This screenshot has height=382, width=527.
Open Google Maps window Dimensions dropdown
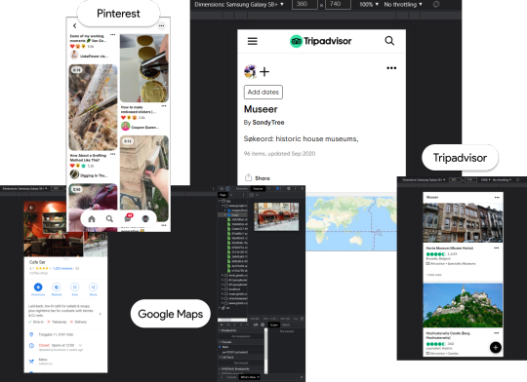click(24, 189)
